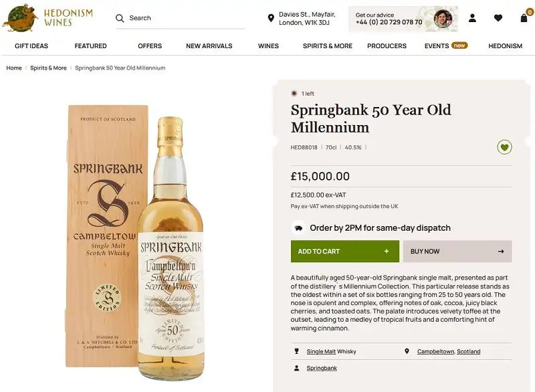535x392 pixels.
Task: View the wishlist heart icon in the header
Action: point(498,18)
